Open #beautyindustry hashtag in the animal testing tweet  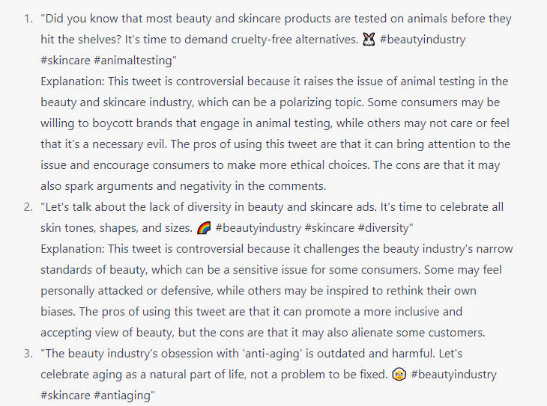point(423,40)
